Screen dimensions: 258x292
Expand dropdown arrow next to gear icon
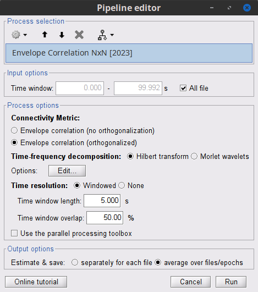[x=25, y=35]
